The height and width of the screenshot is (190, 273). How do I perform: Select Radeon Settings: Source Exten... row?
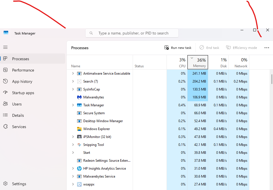click(x=158, y=161)
